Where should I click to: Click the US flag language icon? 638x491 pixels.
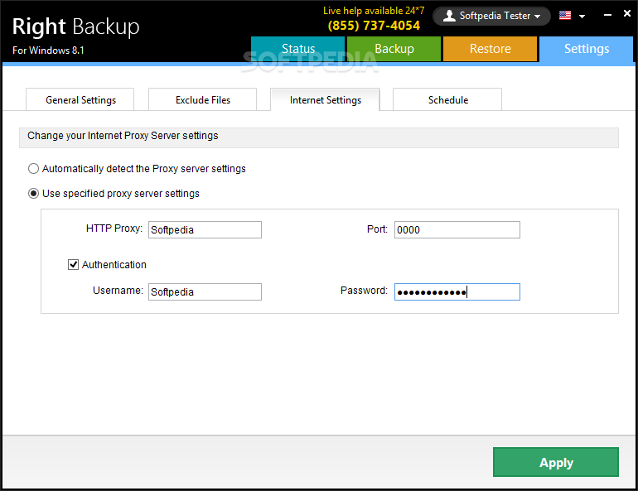[565, 16]
